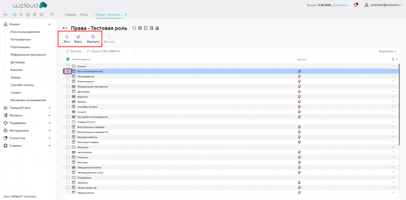This screenshot has width=406, height=200.
Task: Uncheck the Роли пользователей row checkbox
Action: coord(68,71)
